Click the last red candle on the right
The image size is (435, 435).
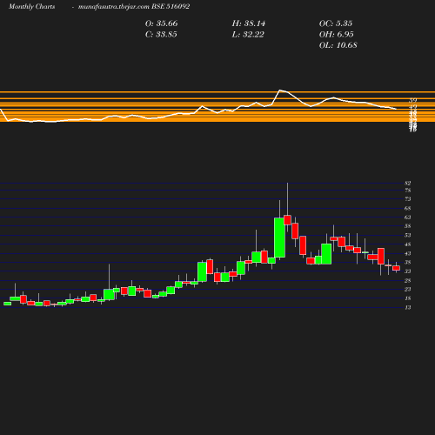397,268
